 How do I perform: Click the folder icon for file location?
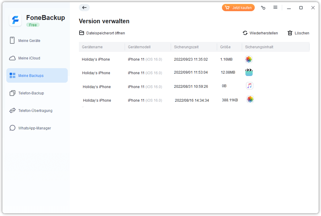tap(82, 33)
